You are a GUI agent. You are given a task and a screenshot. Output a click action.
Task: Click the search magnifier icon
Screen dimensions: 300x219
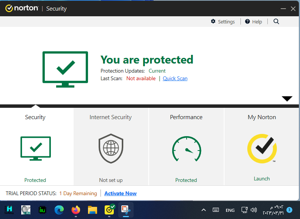pos(276,21)
